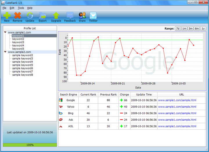Set chart range to 1y
The width and height of the screenshot is (209, 152).
click(x=203, y=29)
